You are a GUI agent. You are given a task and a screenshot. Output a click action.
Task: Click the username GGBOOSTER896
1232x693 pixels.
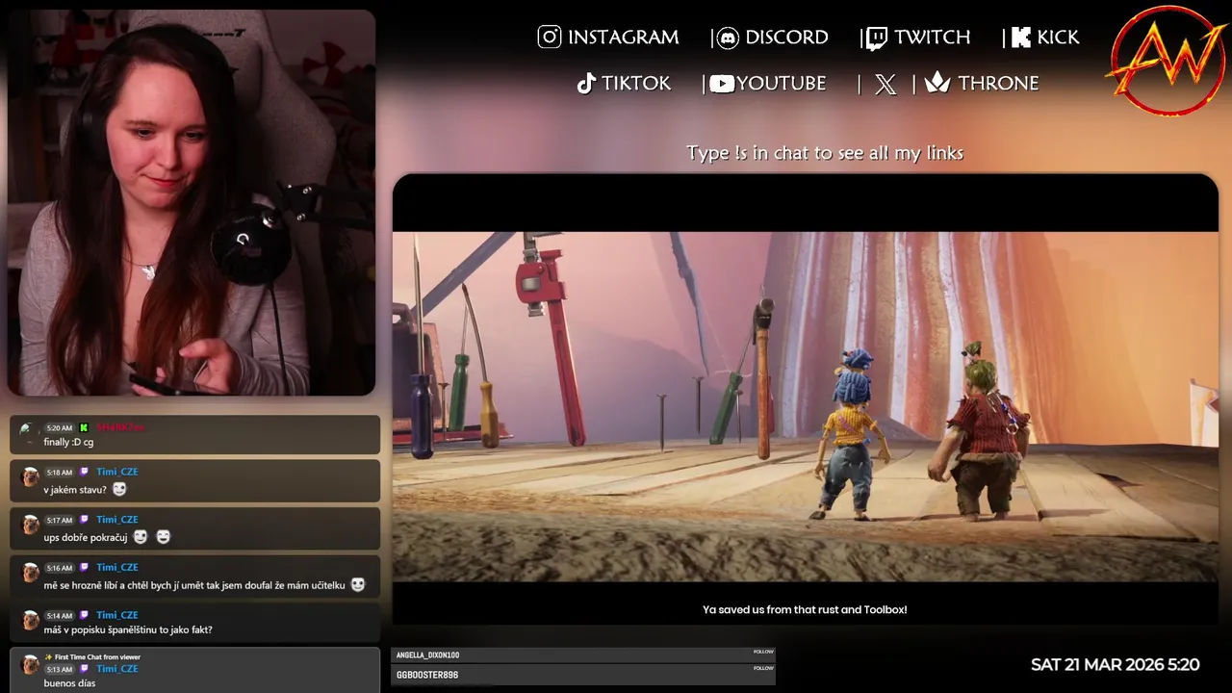(x=427, y=676)
